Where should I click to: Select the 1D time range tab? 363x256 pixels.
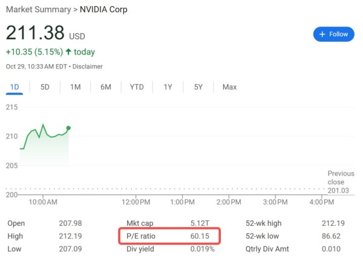[15, 87]
